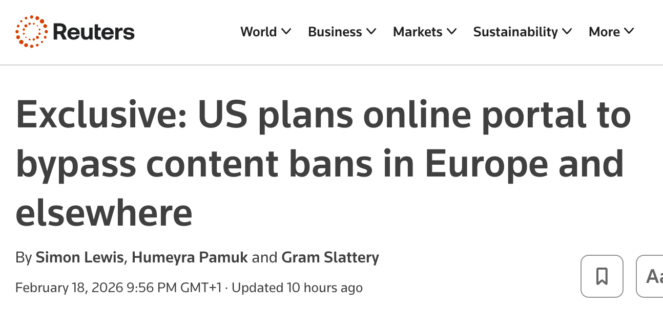Click the Reuters wordmark text
663x309 pixels.
[94, 32]
